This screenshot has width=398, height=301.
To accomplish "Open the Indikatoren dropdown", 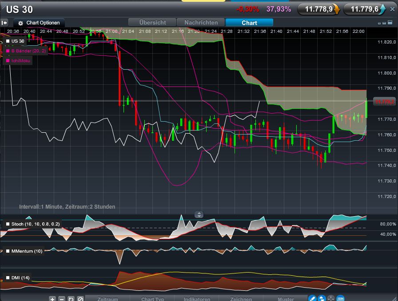I will (197, 299).
